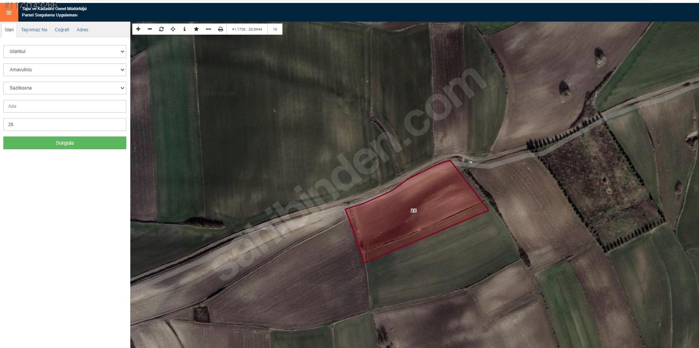Click the parcel label 26 on map
Screen dimensions: 699x348
point(414,211)
